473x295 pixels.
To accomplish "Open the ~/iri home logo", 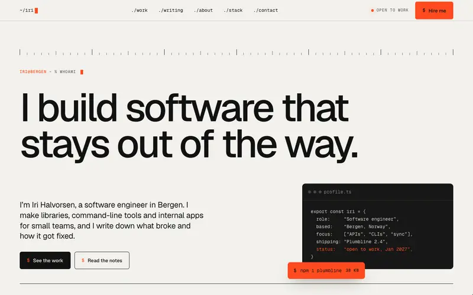I will point(28,11).
